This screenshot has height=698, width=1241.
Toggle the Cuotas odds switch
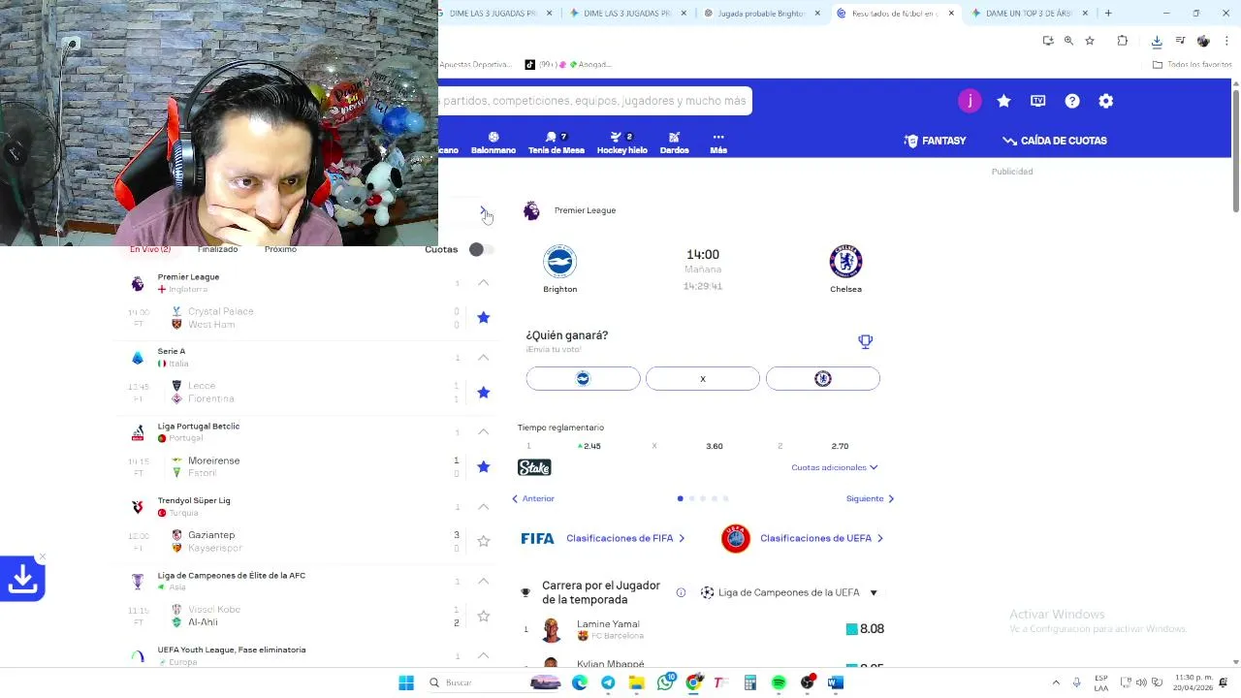[481, 249]
